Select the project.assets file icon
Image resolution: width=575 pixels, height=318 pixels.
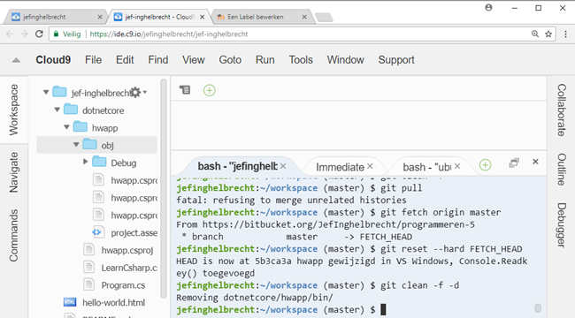point(97,232)
